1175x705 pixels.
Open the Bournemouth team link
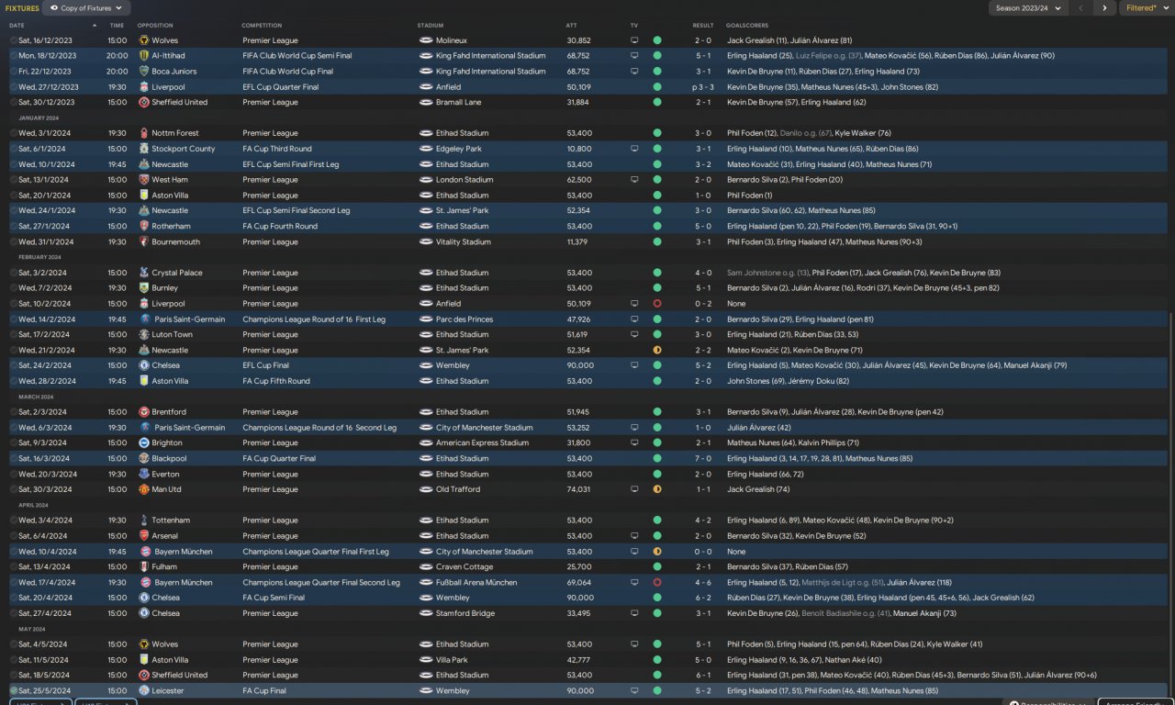tap(175, 242)
